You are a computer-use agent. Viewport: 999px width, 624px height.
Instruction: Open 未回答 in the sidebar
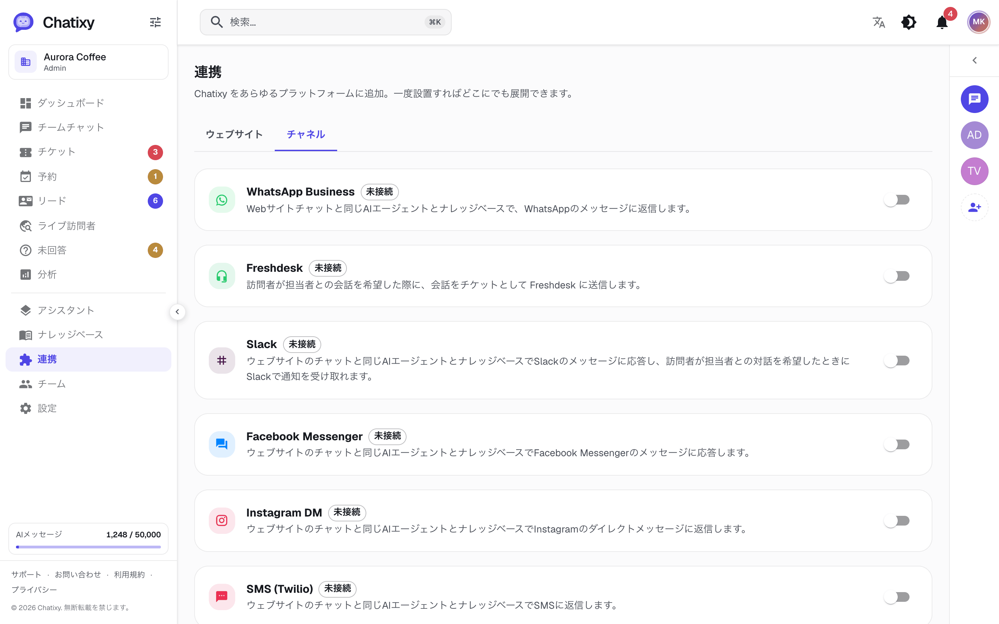pyautogui.click(x=88, y=250)
